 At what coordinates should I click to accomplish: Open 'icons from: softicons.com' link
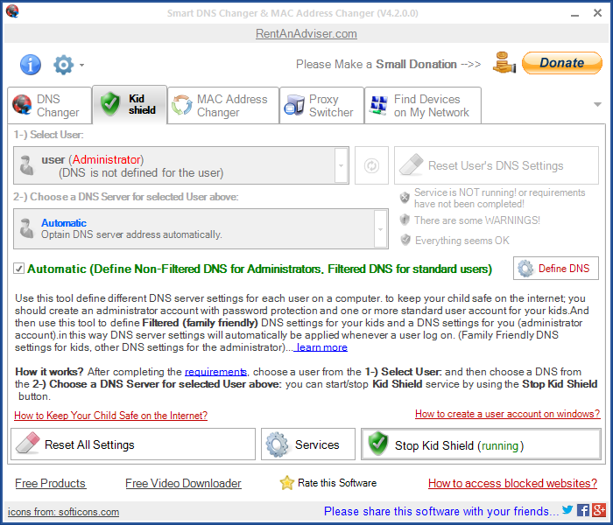click(x=63, y=512)
